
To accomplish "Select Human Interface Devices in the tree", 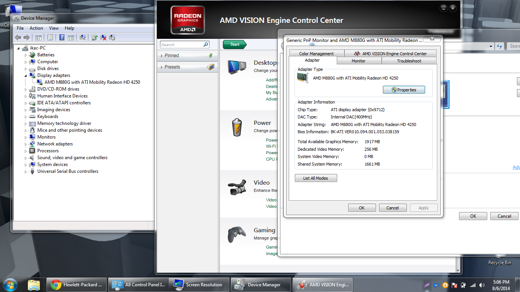I will (62, 96).
